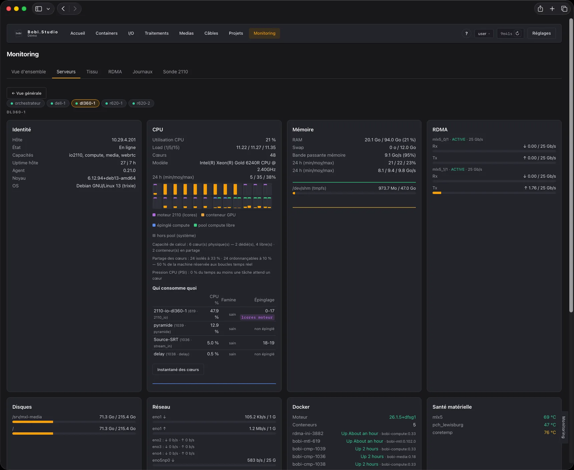Go to the I/O section

pyautogui.click(x=131, y=33)
